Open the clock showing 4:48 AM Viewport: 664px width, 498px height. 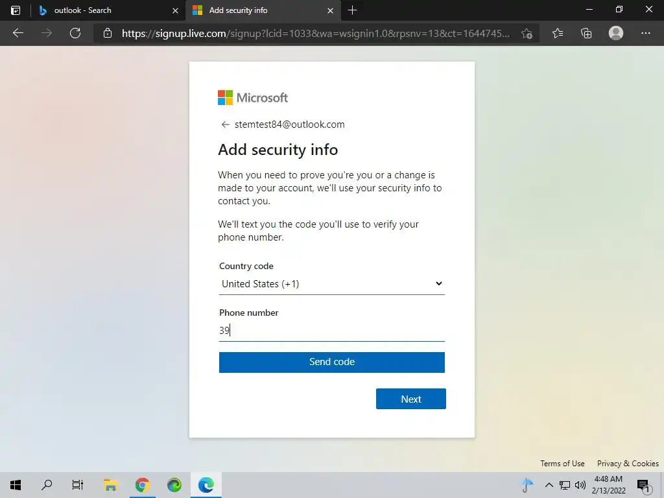(608, 485)
